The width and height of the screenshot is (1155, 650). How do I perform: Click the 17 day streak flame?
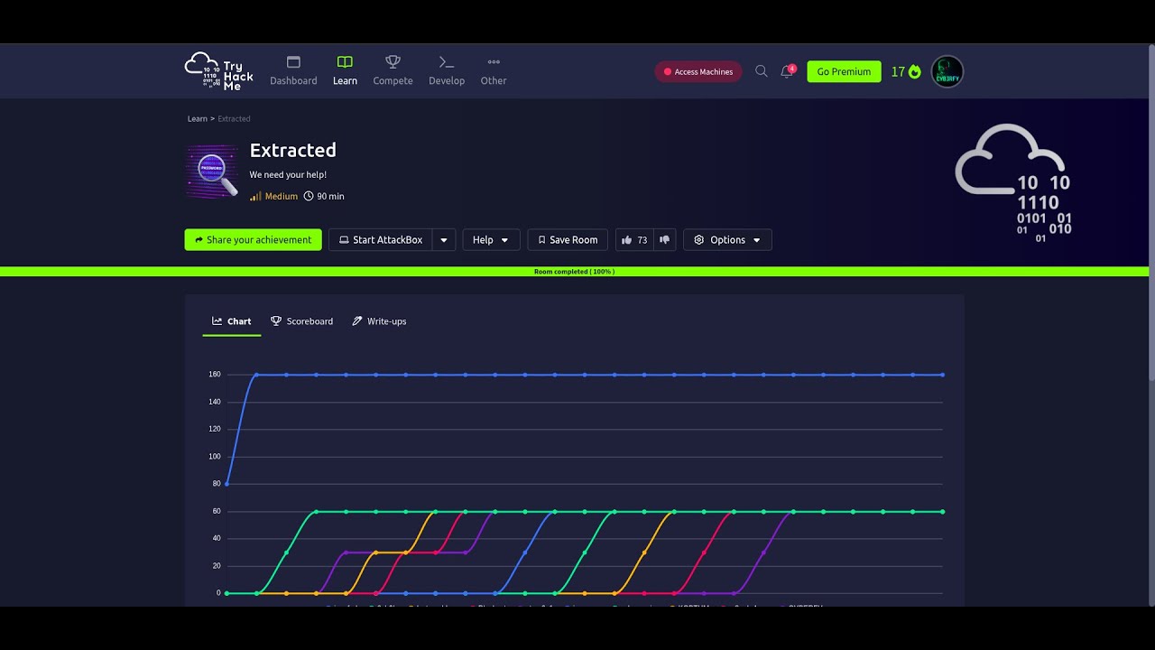coord(906,72)
